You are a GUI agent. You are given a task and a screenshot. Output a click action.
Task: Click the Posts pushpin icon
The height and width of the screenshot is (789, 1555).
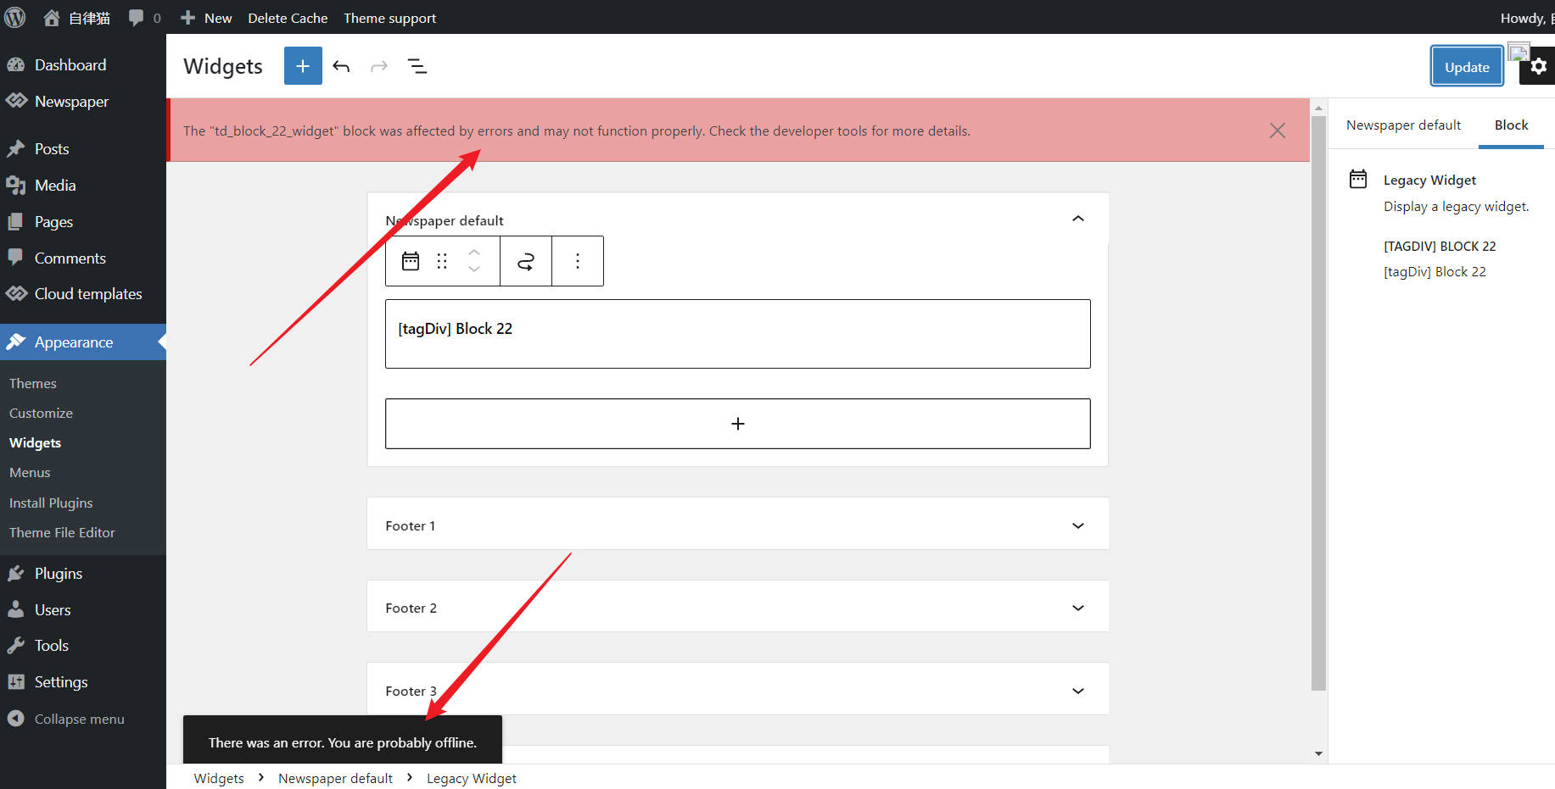pos(16,149)
